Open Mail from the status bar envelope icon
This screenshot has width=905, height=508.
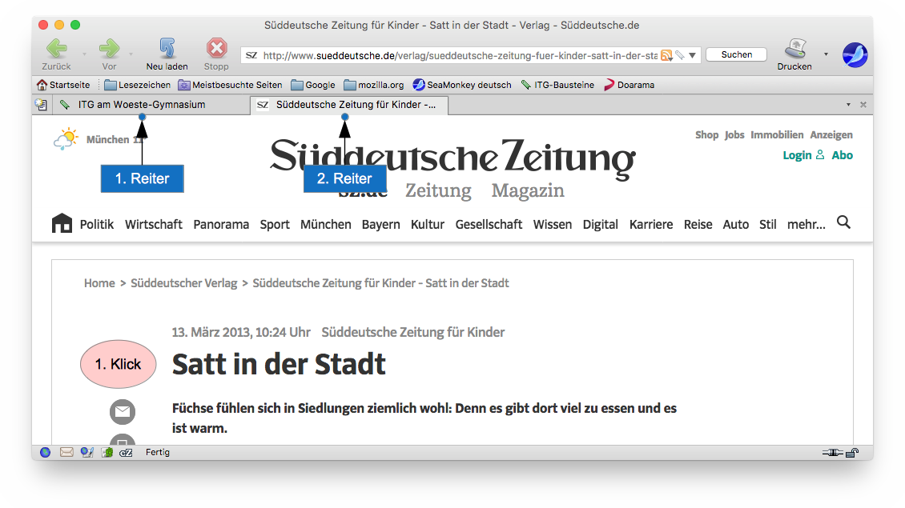(x=66, y=453)
